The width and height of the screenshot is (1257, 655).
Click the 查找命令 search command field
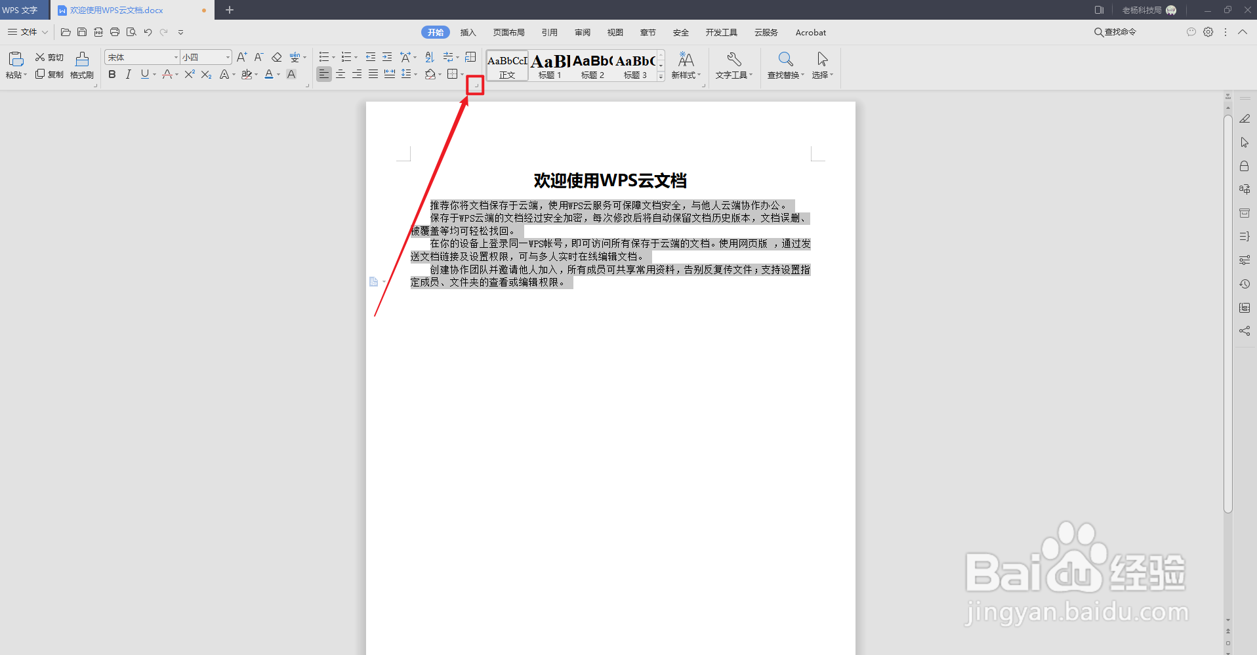point(1115,32)
